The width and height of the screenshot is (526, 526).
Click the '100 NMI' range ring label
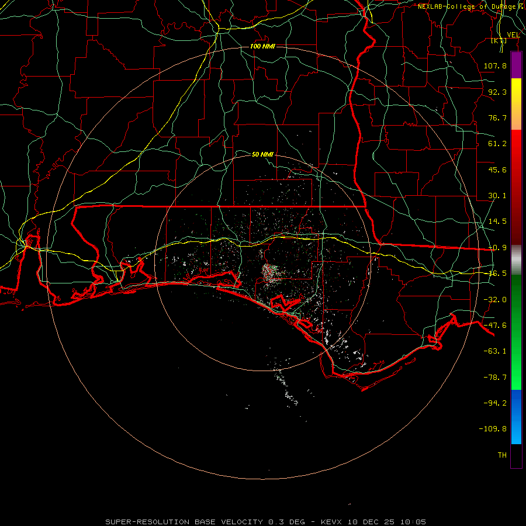tap(262, 46)
